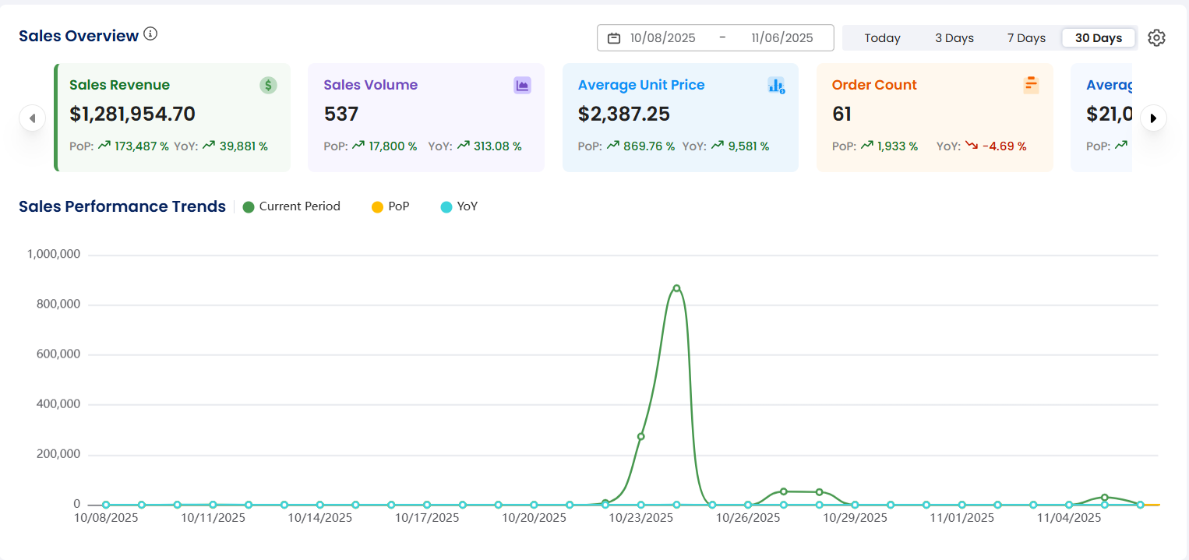Screen dimensions: 1189x560
Task: Click the Average Unit Price bar icon
Action: 776,86
